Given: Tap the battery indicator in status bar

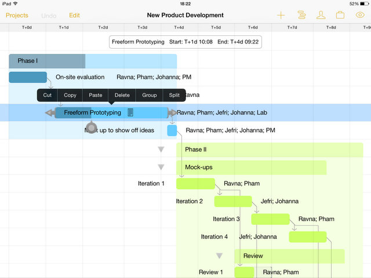Looking at the screenshot, I should 364,4.
